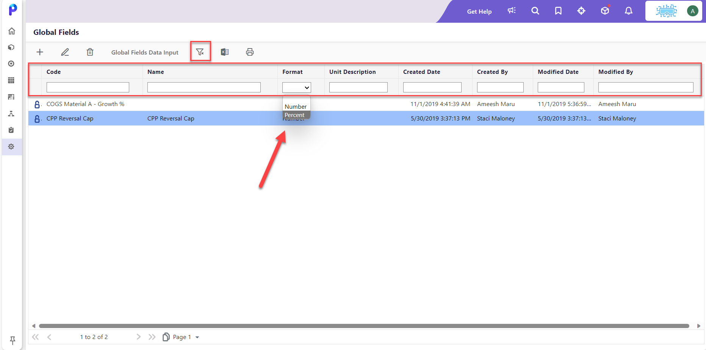
Task: Click lock icon of COGS Material row
Action: click(x=37, y=105)
